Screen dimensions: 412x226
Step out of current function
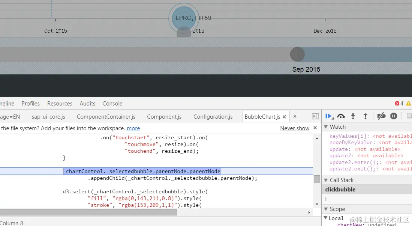tap(365, 116)
